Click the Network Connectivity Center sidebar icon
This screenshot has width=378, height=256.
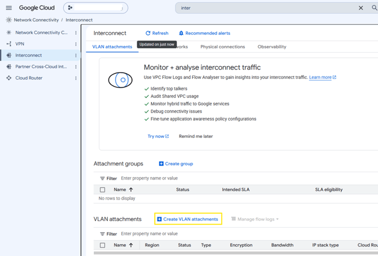[9, 33]
